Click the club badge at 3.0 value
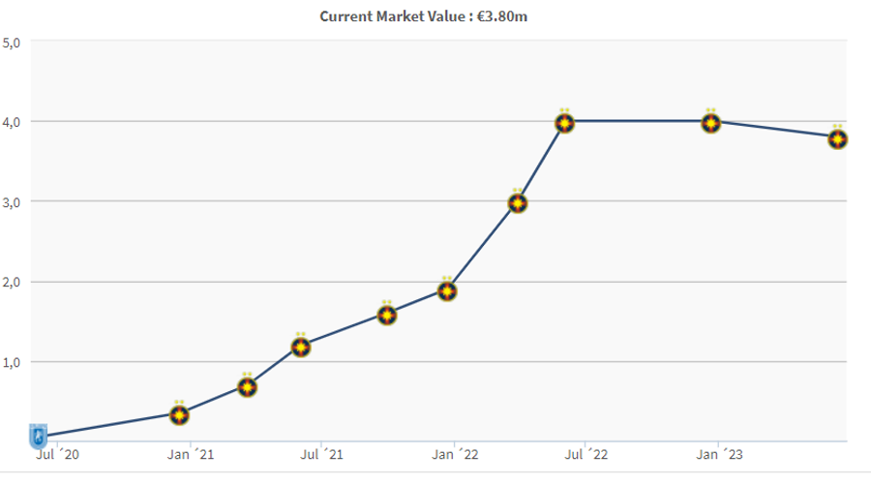This screenshot has height=484, width=871. 518,202
